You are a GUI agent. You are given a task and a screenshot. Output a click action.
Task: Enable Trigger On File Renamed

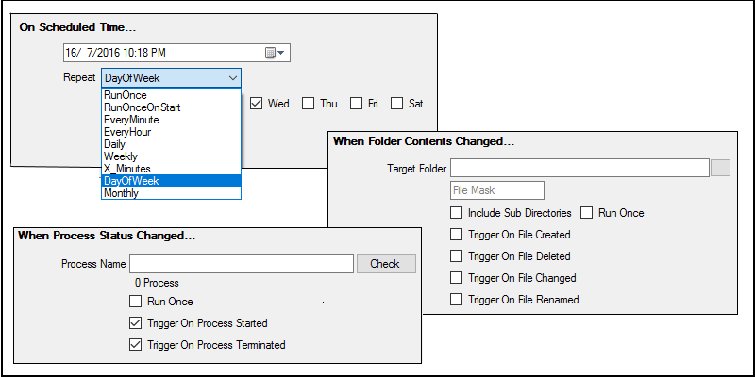(x=456, y=300)
